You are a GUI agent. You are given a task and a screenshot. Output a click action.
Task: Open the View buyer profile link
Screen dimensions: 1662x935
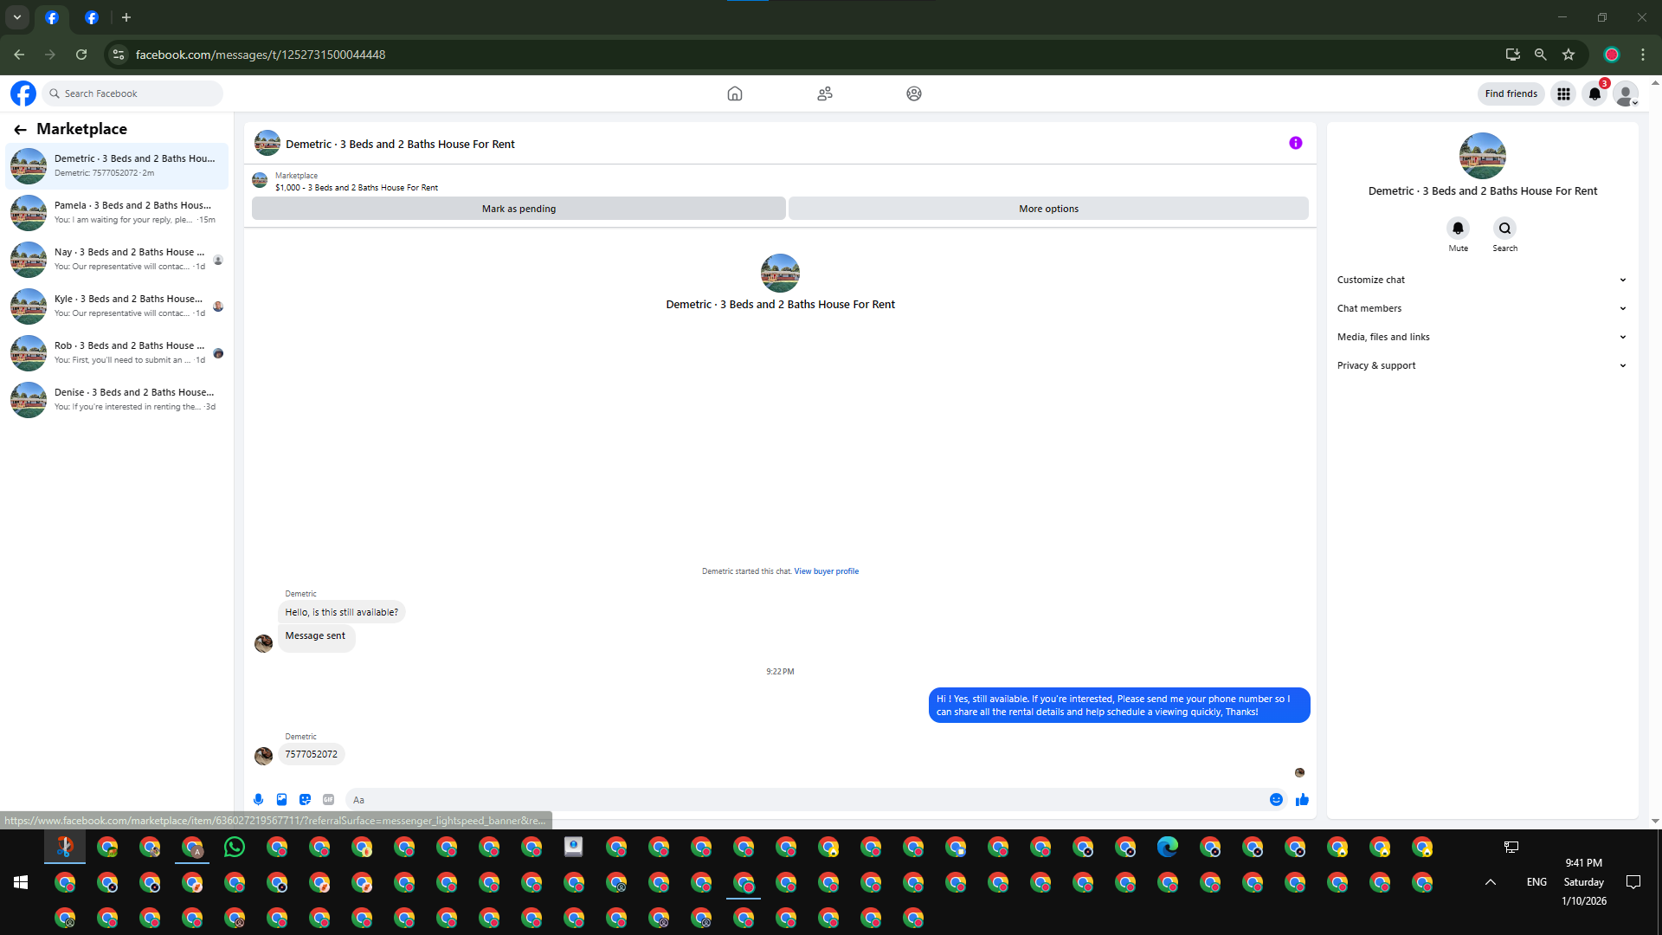[826, 571]
